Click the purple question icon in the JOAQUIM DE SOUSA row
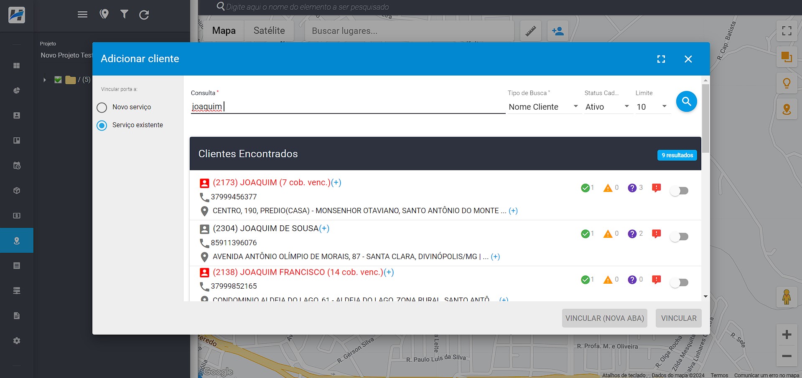Image resolution: width=802 pixels, height=378 pixels. (632, 234)
